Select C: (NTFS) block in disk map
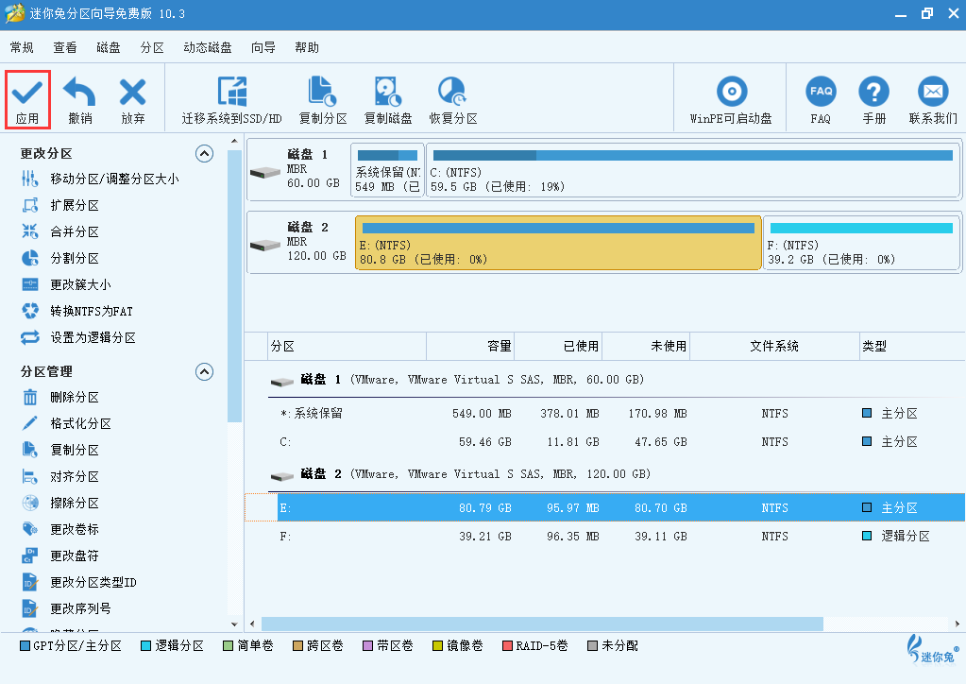The height and width of the screenshot is (684, 966). 694,170
